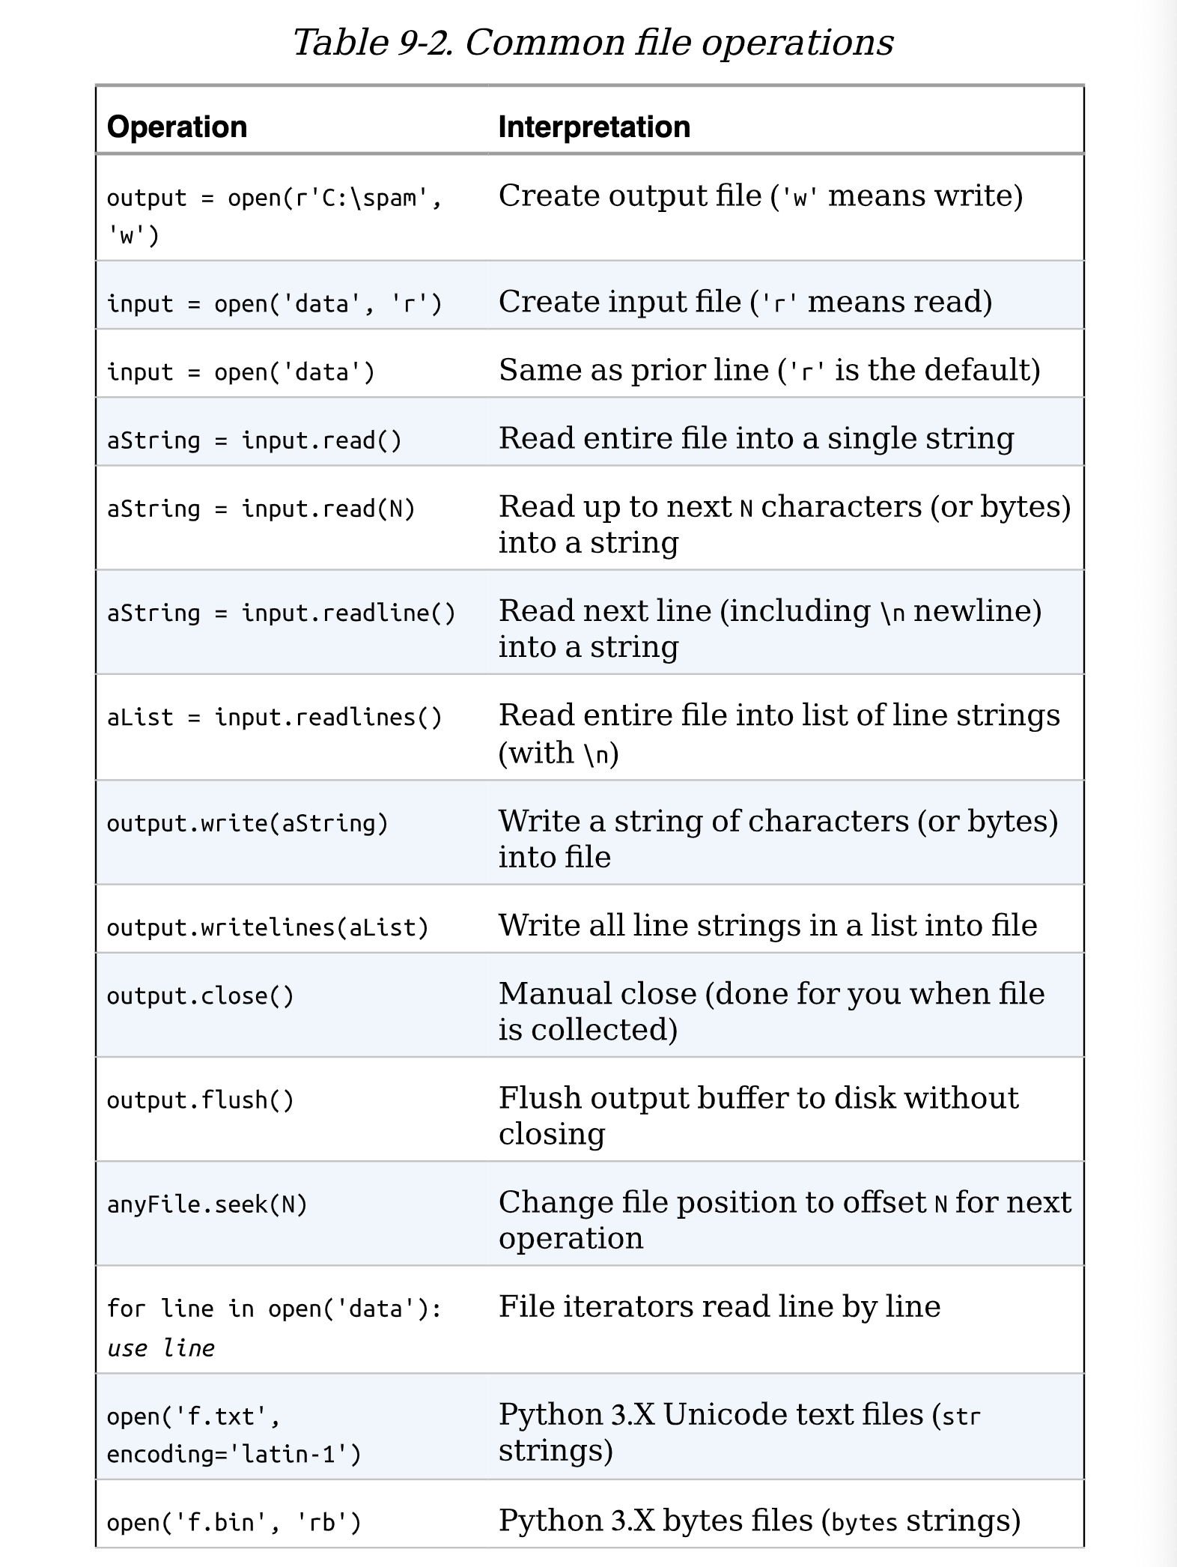Screen dimensions: 1177x1567
Task: Click the code encoding='latin-1'
Action: click(234, 1454)
